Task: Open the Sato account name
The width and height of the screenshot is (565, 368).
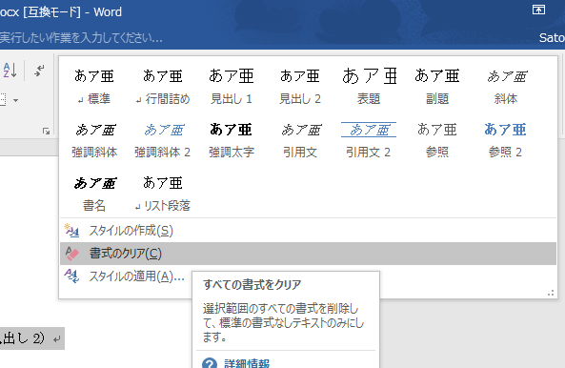Action: (552, 38)
